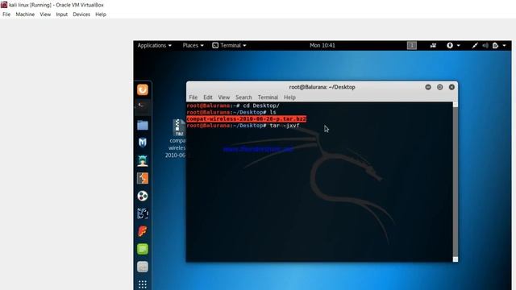Launch Armitage from the dock
The image size is (516, 290).
(143, 161)
